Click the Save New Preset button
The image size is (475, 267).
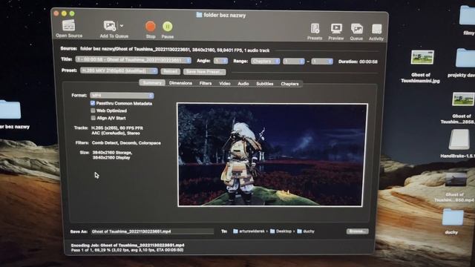205,72
